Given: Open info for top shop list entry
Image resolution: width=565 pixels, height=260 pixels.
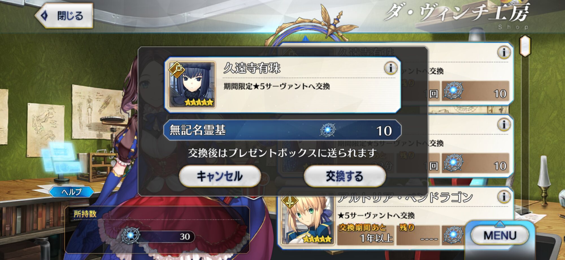Looking at the screenshot, I should point(504,52).
